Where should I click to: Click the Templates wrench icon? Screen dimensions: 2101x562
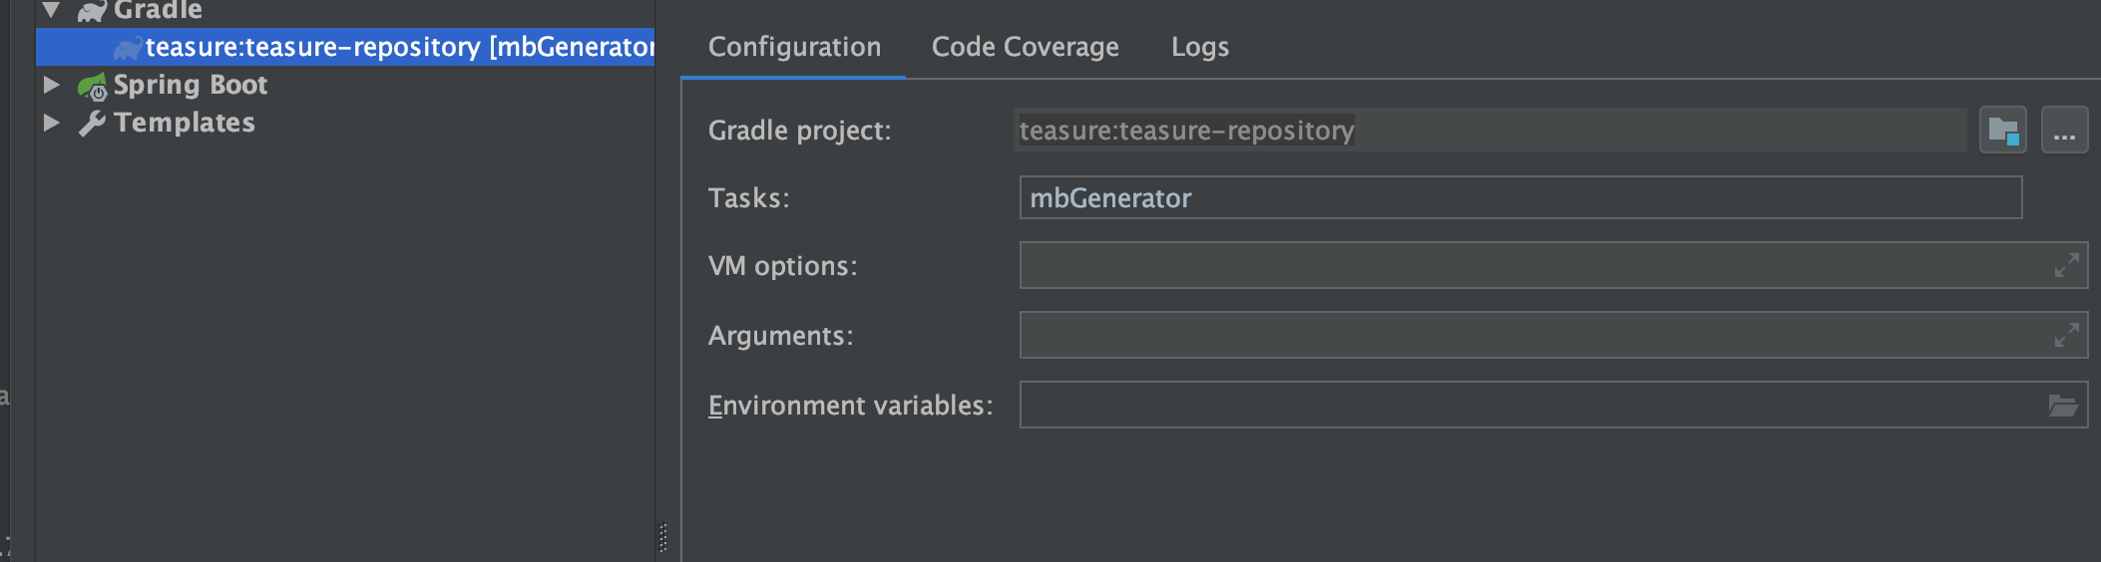(92, 124)
